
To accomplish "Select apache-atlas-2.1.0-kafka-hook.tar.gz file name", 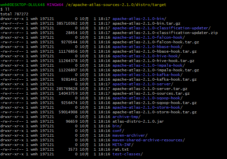I will pyautogui.click(x=155, y=79).
